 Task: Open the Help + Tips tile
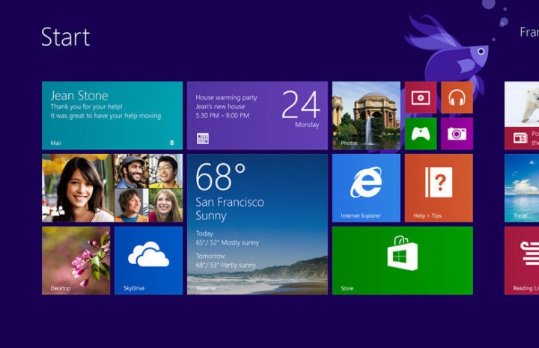tap(438, 188)
